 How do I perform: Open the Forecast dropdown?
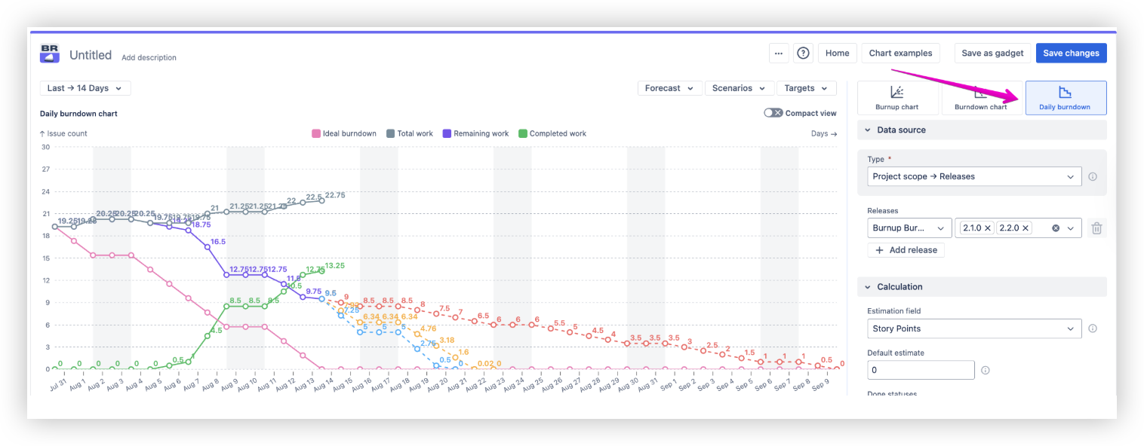tap(670, 88)
